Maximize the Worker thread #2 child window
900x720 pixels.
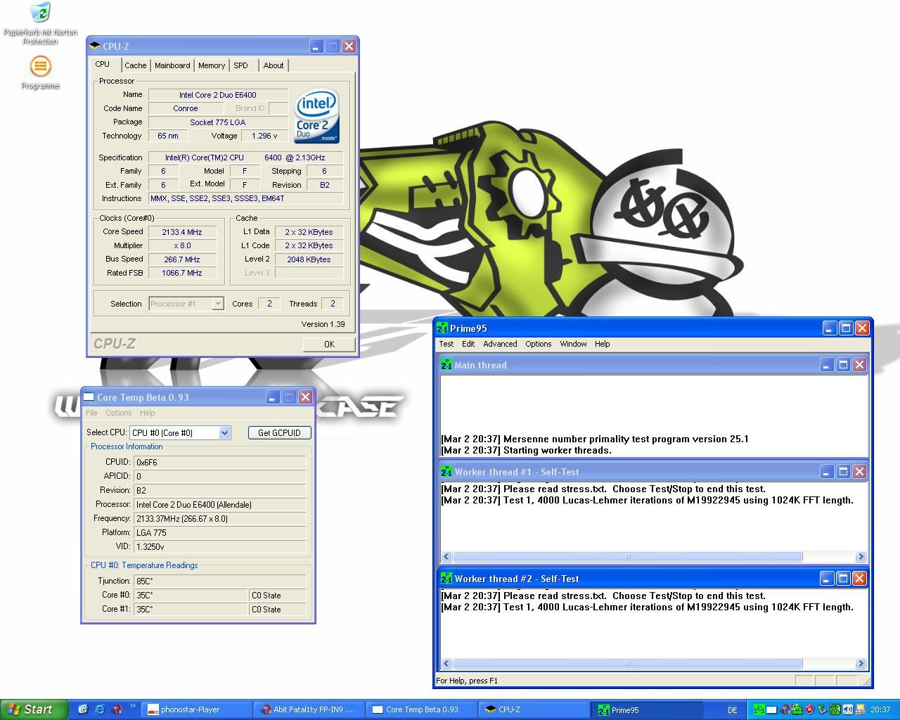(843, 579)
